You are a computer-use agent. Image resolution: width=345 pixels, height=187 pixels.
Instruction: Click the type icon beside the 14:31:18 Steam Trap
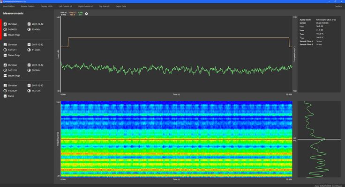point(5,75)
